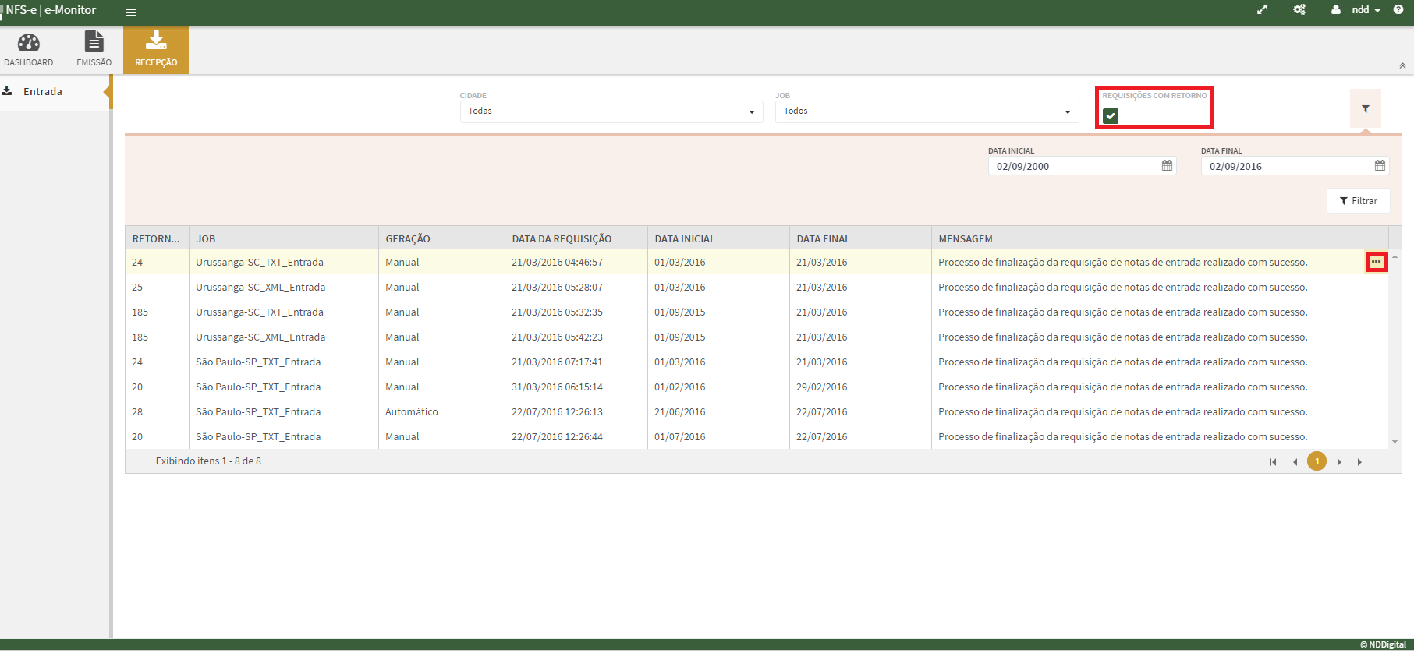Click the funnel filter toggle icon
Viewport: 1414px width, 653px height.
[x=1365, y=109]
